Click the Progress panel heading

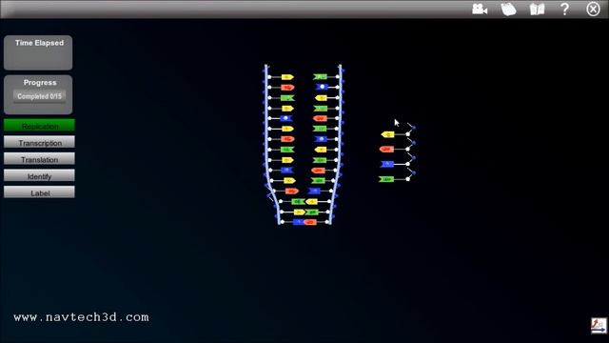pos(40,83)
